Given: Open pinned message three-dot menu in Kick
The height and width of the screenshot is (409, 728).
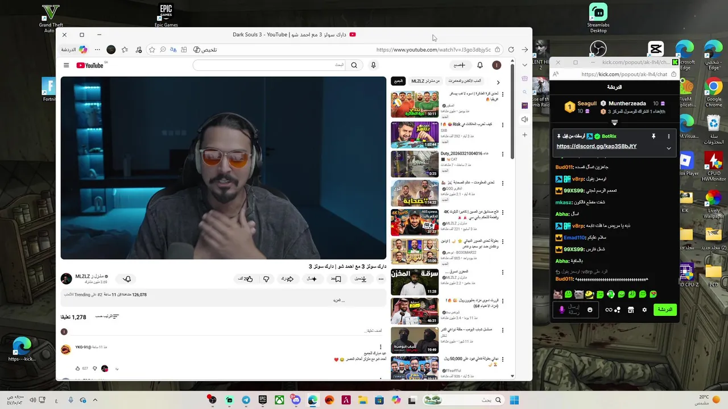Looking at the screenshot, I should tap(668, 136).
